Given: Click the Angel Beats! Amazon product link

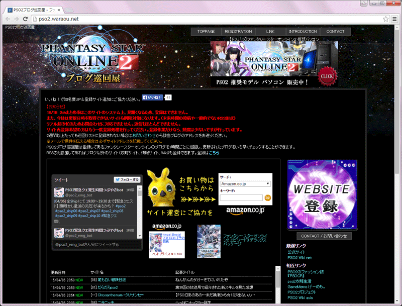Looking at the screenshot, I should 173,238.
